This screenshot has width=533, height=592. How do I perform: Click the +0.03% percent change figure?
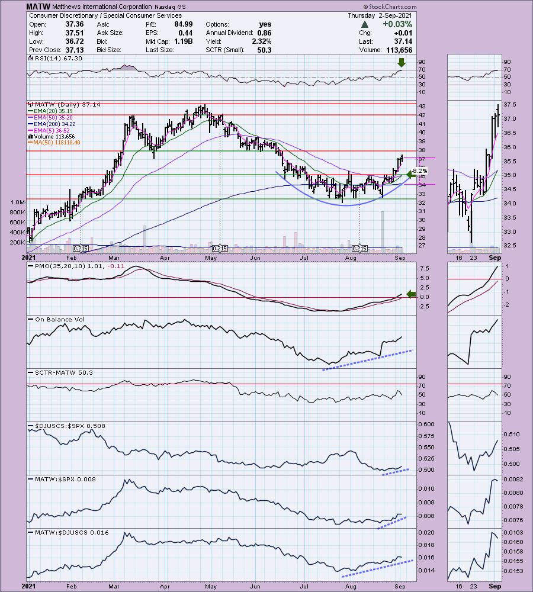click(397, 24)
